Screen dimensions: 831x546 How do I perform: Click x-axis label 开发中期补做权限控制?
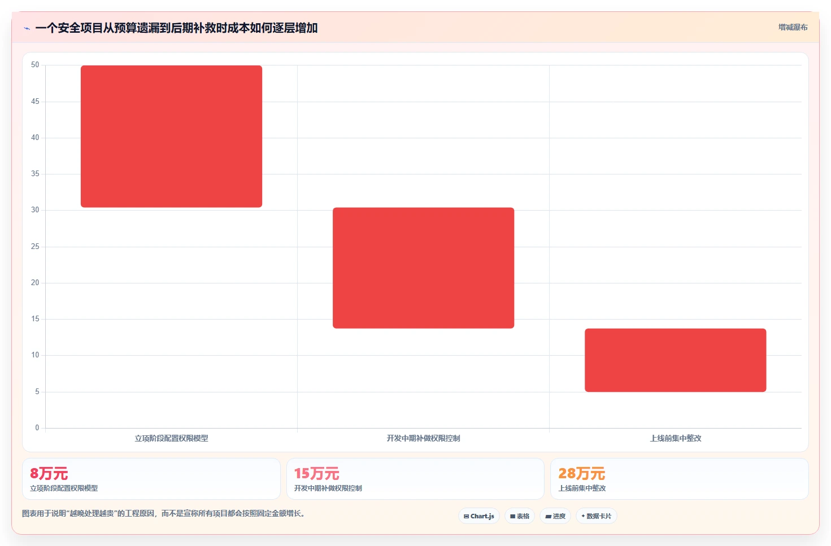[423, 438]
